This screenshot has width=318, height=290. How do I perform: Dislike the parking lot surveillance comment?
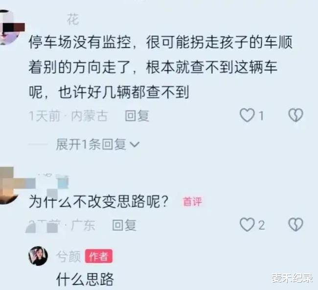[295, 115]
